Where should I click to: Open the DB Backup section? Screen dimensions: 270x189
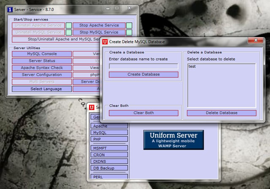click(x=109, y=168)
